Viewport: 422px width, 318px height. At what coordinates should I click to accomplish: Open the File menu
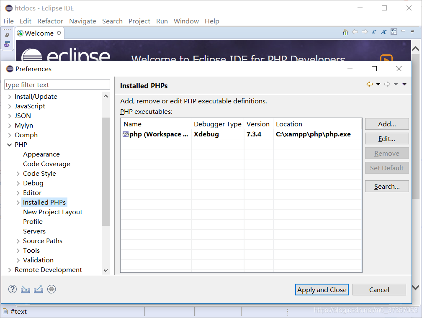coord(9,21)
